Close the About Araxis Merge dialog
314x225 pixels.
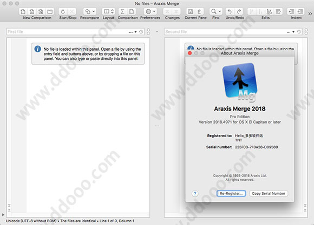coord(190,53)
